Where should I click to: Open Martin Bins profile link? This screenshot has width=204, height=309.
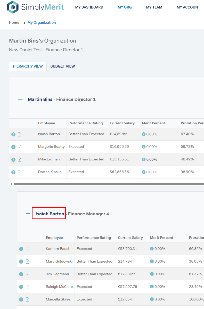coord(40,99)
